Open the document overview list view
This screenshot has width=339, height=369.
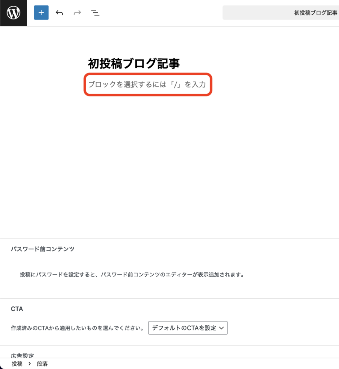point(95,13)
